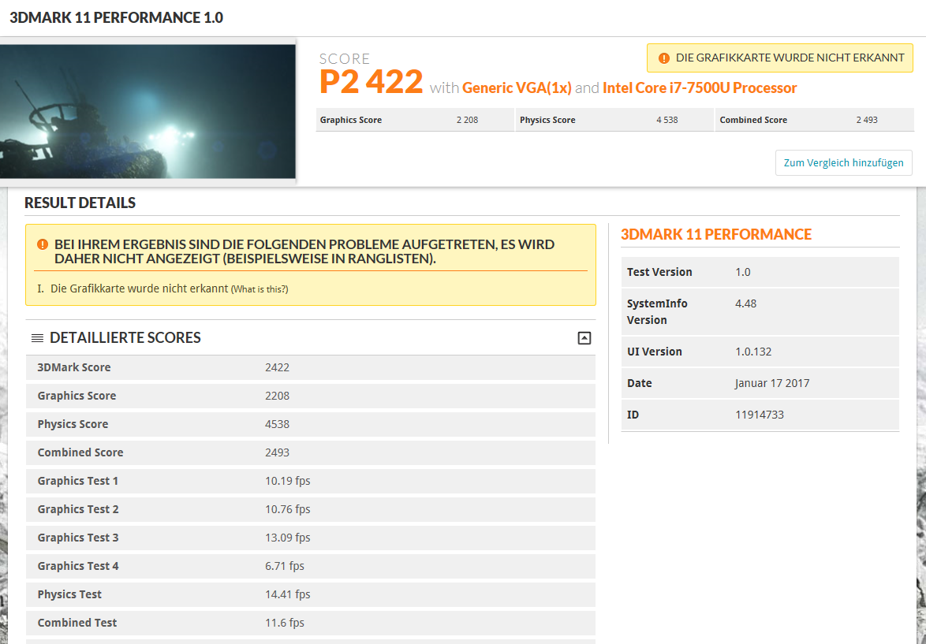
Task: Click the result ID value 11914733
Action: point(759,415)
